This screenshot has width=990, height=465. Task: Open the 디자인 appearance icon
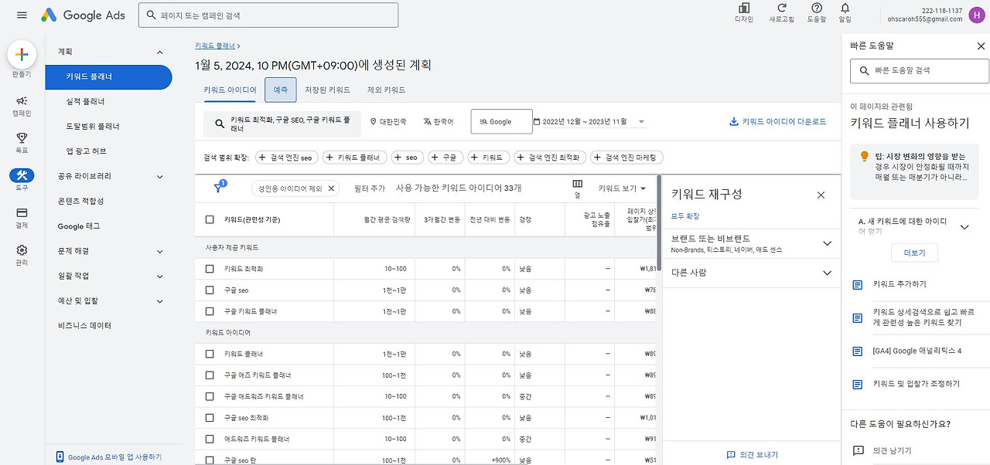point(743,12)
